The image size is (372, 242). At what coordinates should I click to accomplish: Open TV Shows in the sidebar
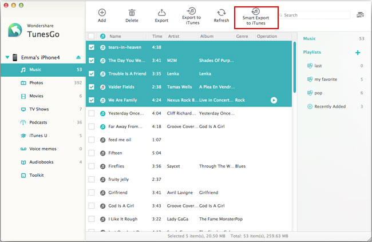click(x=43, y=109)
